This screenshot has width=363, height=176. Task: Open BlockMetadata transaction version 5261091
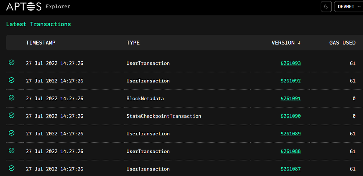[291, 98]
